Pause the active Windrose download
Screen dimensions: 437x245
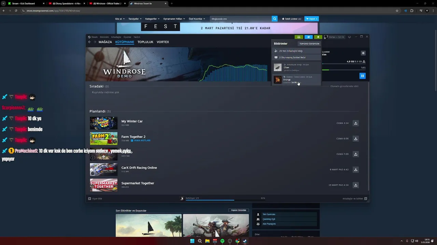pyautogui.click(x=363, y=76)
